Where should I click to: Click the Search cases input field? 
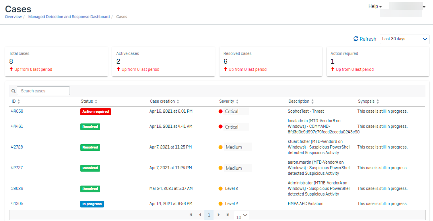(43, 91)
